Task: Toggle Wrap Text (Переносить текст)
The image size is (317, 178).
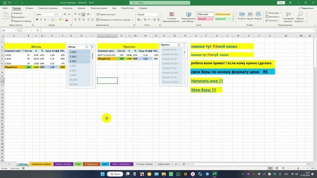Action: click(x=106, y=14)
